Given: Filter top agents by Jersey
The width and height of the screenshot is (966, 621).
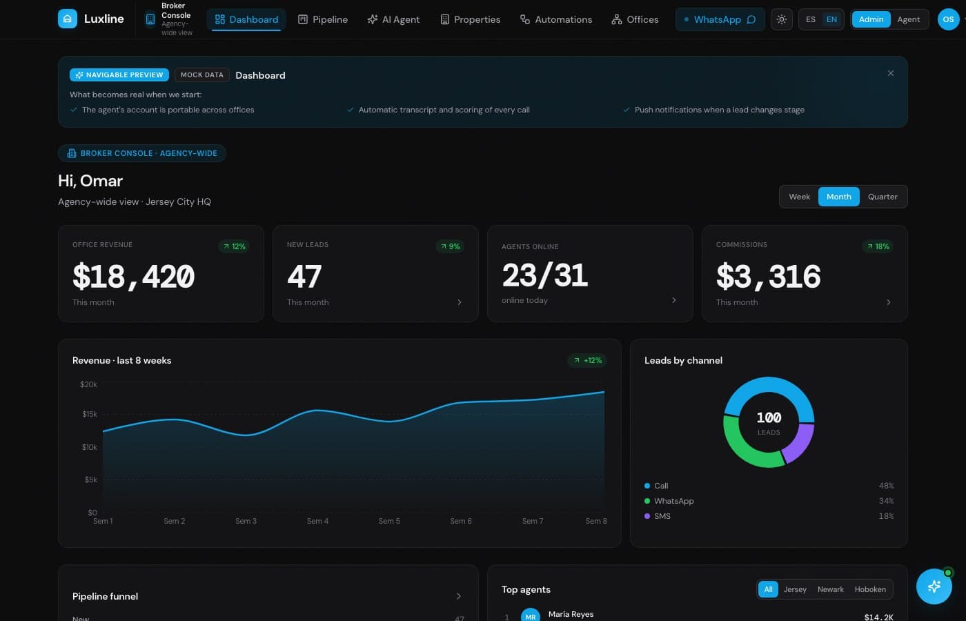Looking at the screenshot, I should [x=795, y=589].
